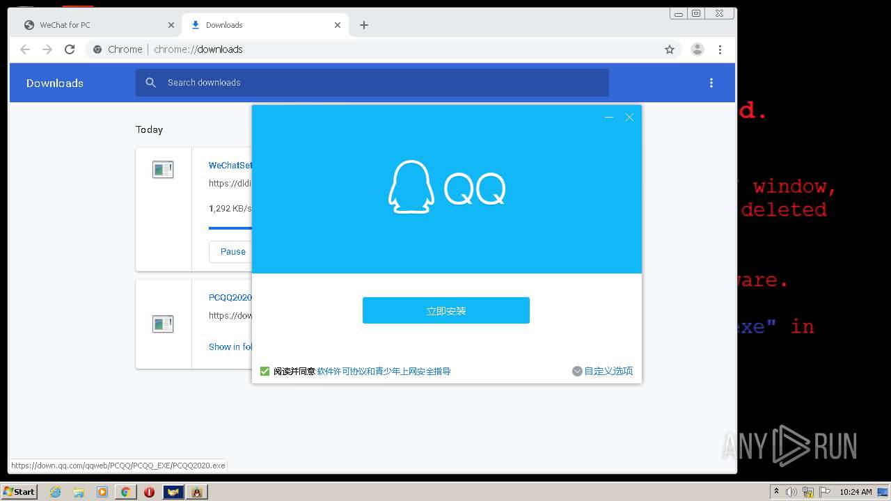Screen dimensions: 891x501
Task: Open Opera from the taskbar
Action: click(149, 491)
